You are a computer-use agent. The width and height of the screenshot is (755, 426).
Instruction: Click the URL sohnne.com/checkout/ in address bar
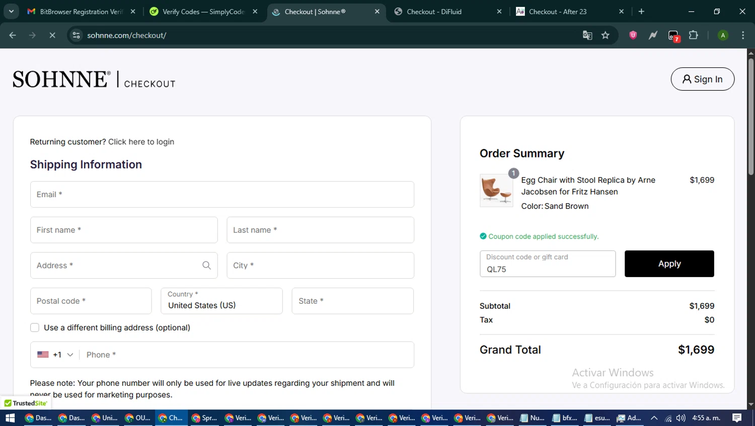click(x=127, y=35)
